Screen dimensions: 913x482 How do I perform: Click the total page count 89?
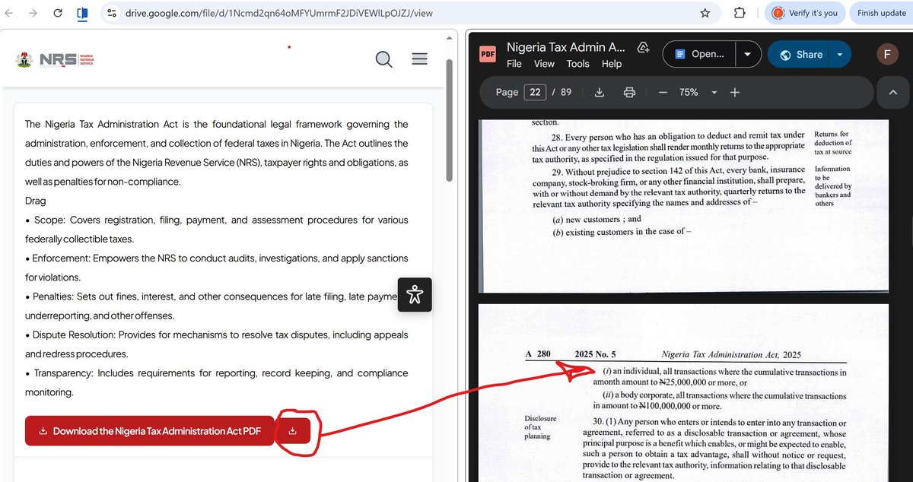[x=565, y=92]
